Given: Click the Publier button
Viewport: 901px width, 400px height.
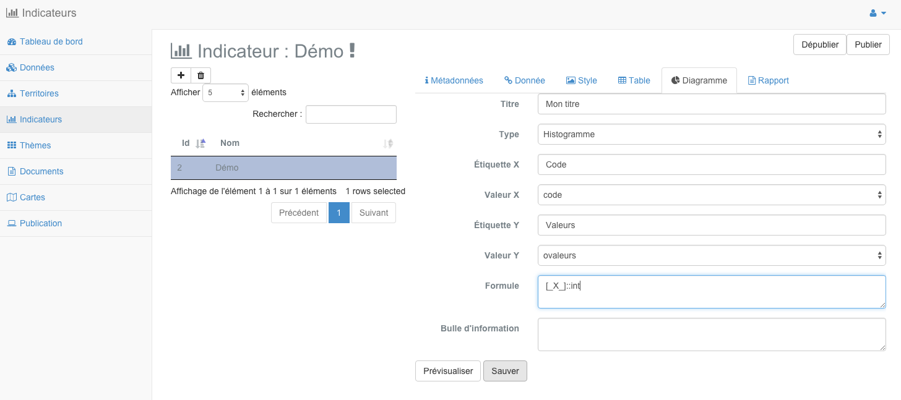Looking at the screenshot, I should (868, 45).
